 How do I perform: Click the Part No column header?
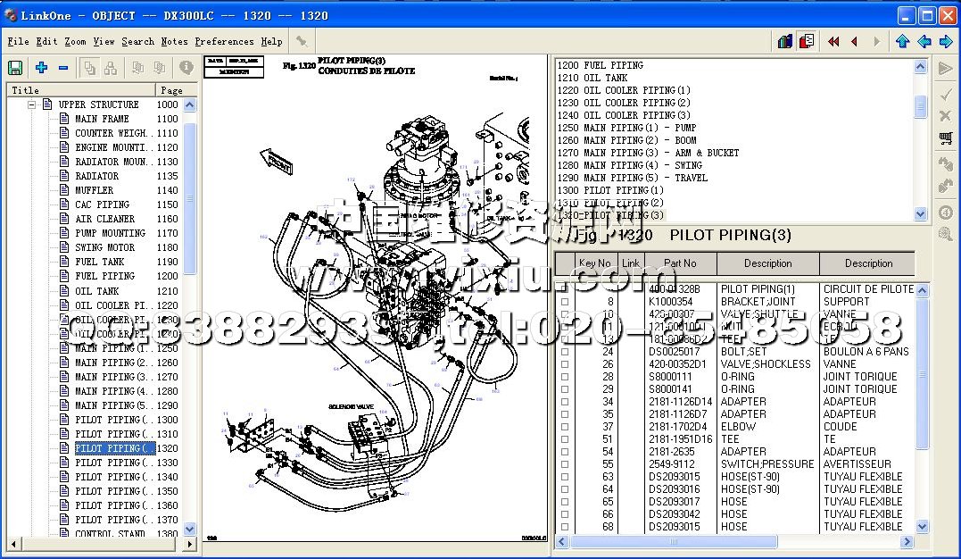(680, 263)
